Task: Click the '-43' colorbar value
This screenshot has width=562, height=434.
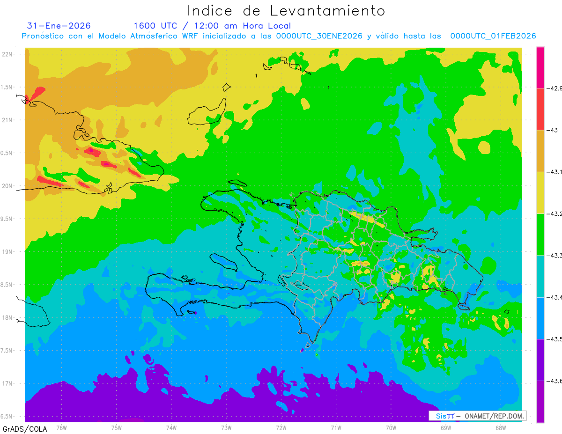Action: point(554,130)
